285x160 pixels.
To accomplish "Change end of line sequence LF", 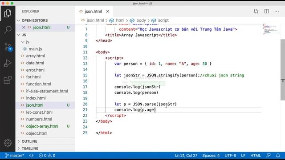I will pyautogui.click(x=243, y=156).
